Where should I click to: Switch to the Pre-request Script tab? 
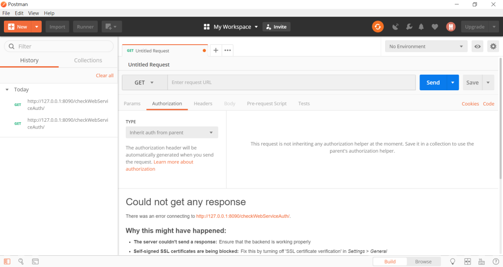(267, 104)
